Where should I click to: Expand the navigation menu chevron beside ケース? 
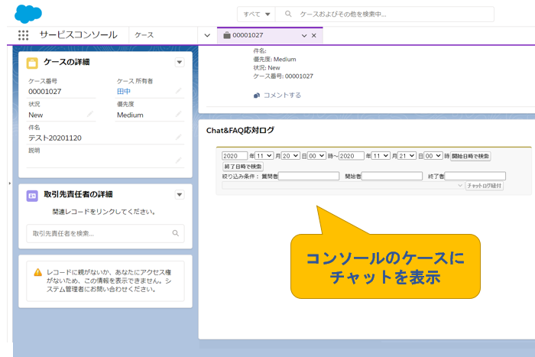click(207, 35)
